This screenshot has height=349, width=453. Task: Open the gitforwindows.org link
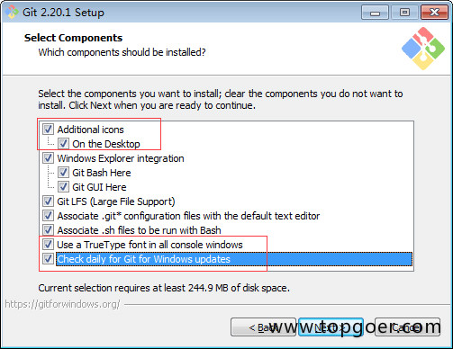(x=62, y=304)
